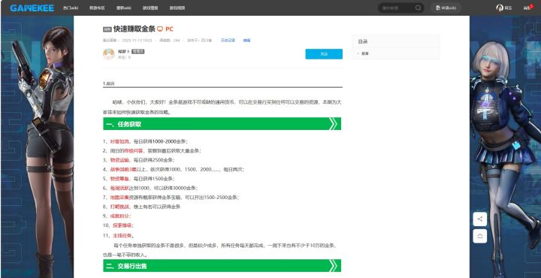Click the article title 快速赚取金条
The height and width of the screenshot is (278, 541).
134,29
